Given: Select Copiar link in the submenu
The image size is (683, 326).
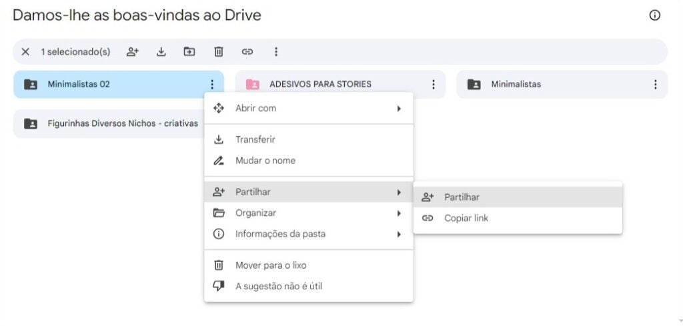Looking at the screenshot, I should 466,218.
